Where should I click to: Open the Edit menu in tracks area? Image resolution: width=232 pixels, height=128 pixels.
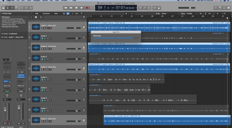point(38,13)
